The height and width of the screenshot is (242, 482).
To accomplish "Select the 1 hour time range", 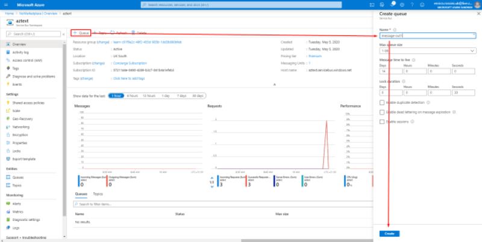I will (116, 96).
